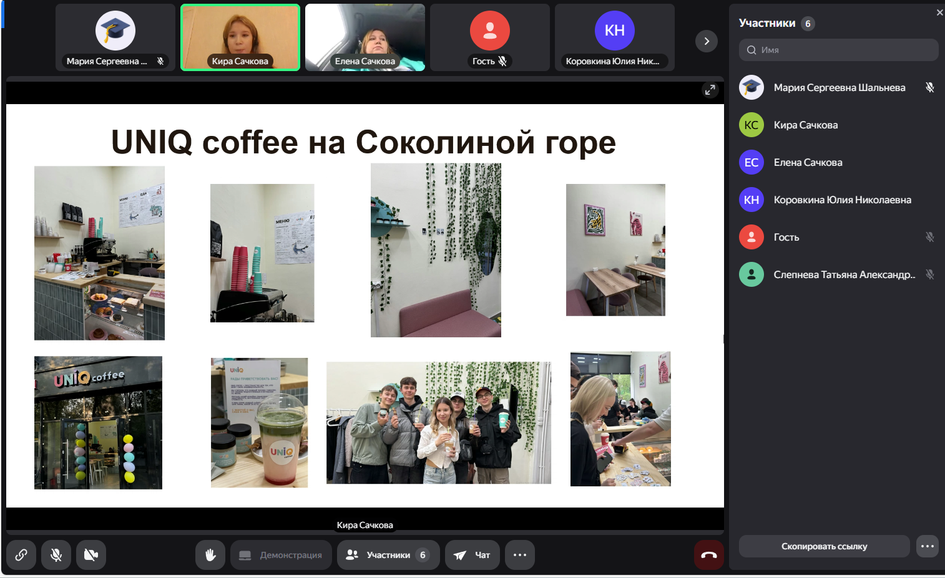The width and height of the screenshot is (945, 578).
Task: Open options menu next to Скопировать ссылку
Action: tap(928, 546)
